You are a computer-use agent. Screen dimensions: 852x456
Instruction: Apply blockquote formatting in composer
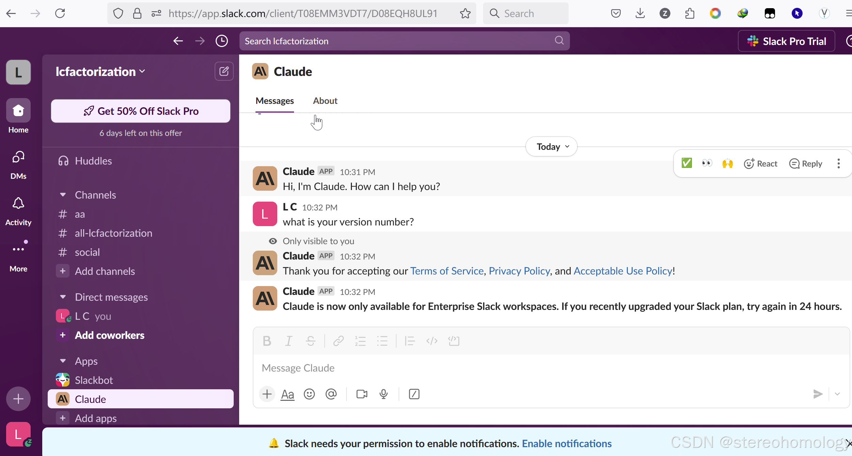tap(409, 341)
